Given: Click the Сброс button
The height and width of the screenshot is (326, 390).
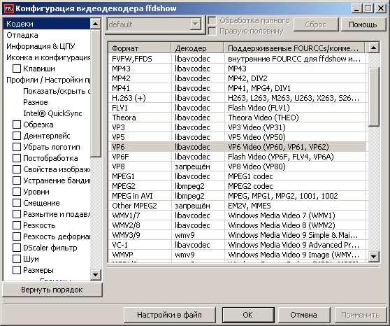Looking at the screenshot, I should point(316,24).
